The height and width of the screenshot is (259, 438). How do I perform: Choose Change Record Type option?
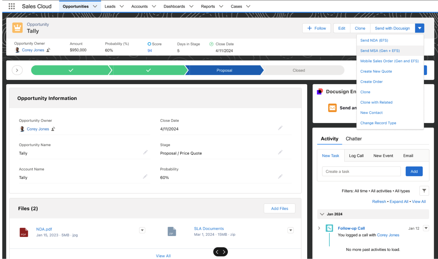click(390, 123)
